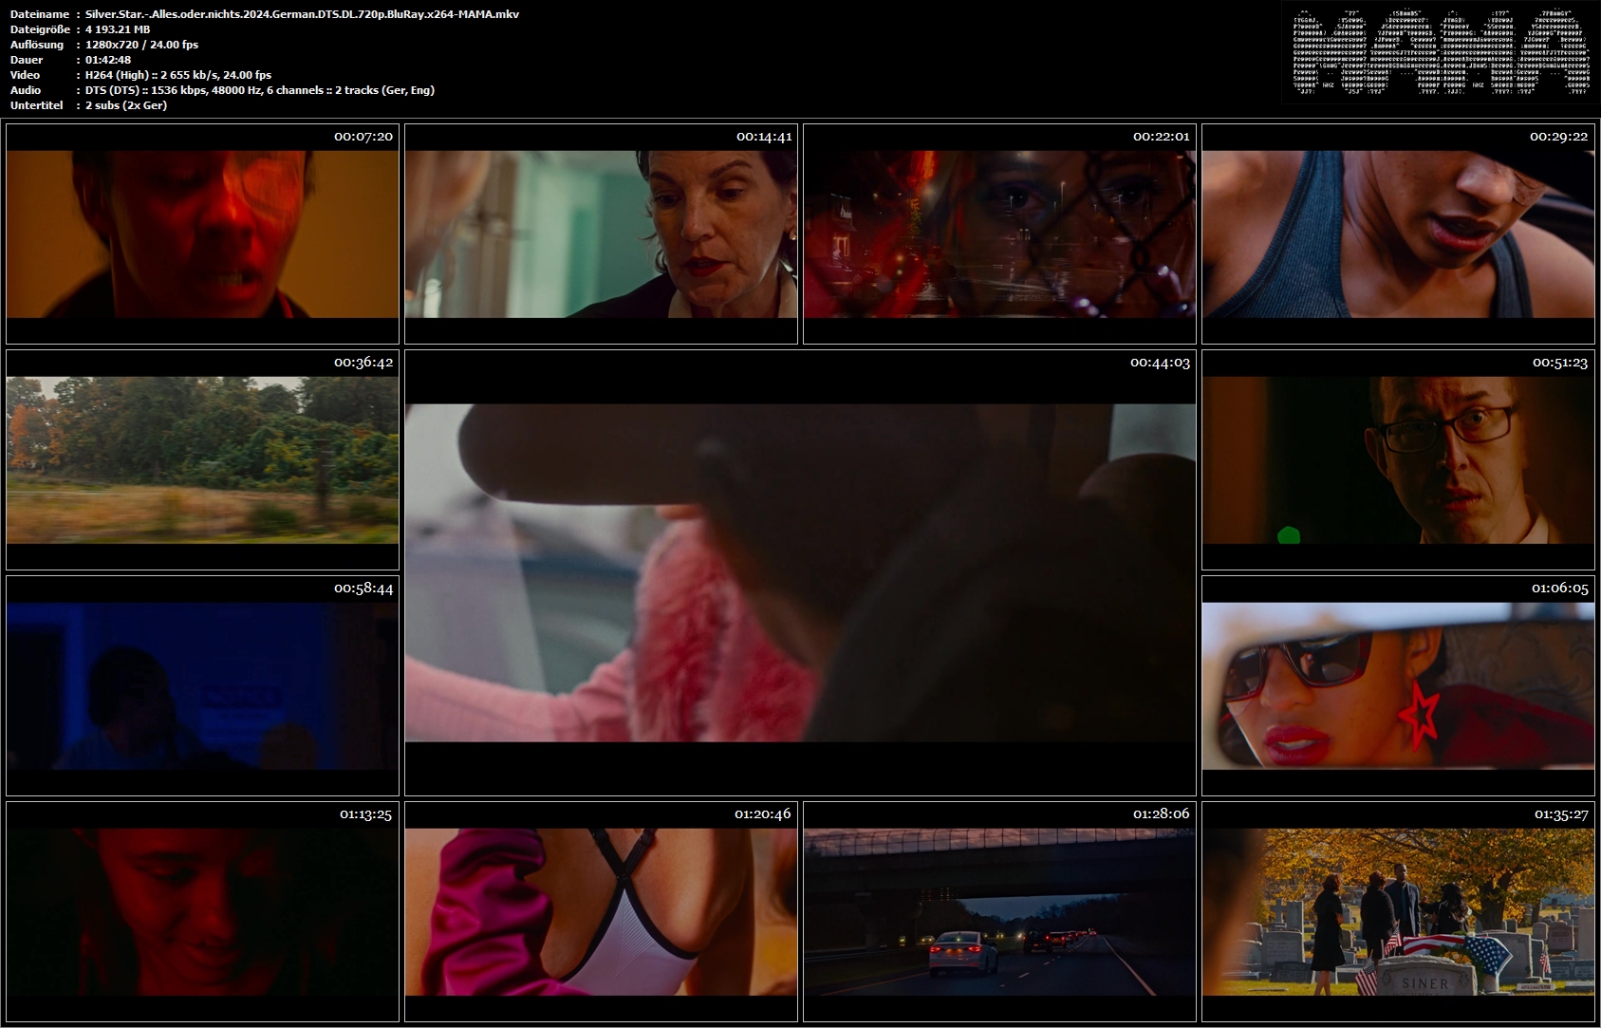Select the 00:14:41 thumbnail of the woman
Viewport: 1601px width, 1028px height.
point(601,234)
